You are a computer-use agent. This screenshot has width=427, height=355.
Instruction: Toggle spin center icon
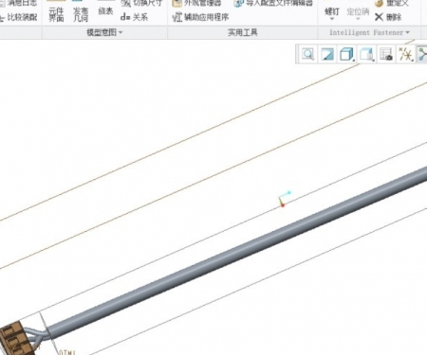click(422, 54)
